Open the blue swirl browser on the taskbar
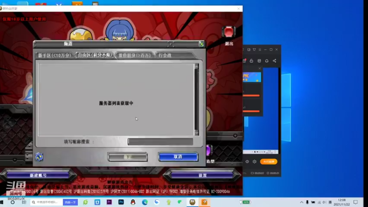 click(x=157, y=202)
